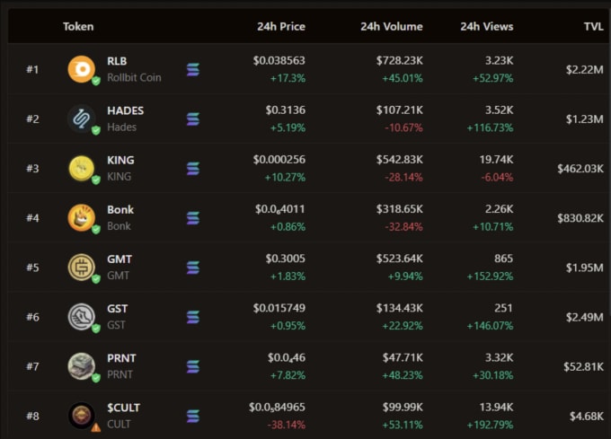The image size is (611, 439).
Task: Click the PRNT volume $47.71K
Action: (x=403, y=357)
